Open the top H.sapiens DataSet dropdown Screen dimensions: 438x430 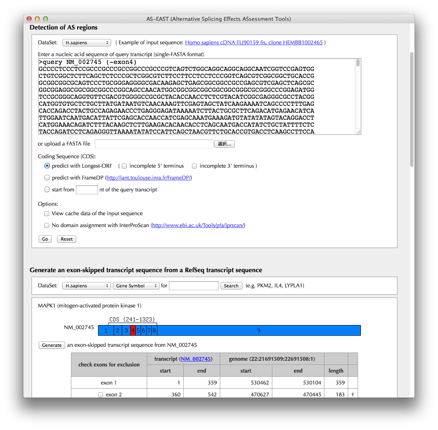tap(87, 43)
